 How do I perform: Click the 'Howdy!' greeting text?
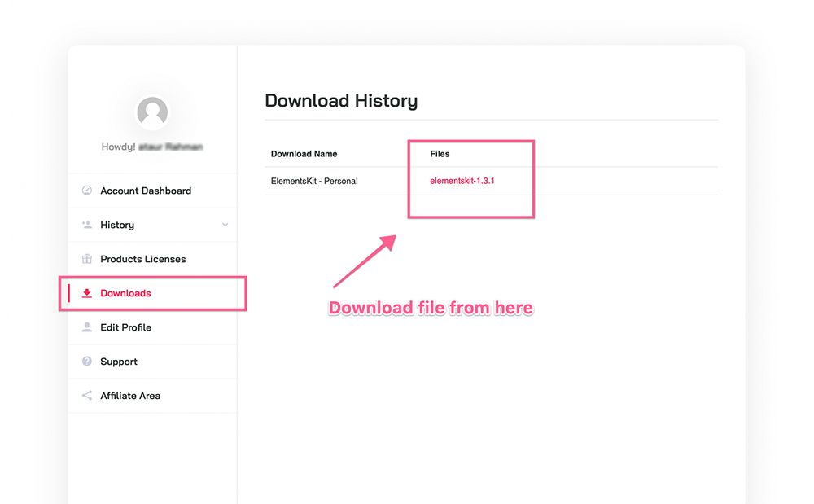click(x=118, y=147)
